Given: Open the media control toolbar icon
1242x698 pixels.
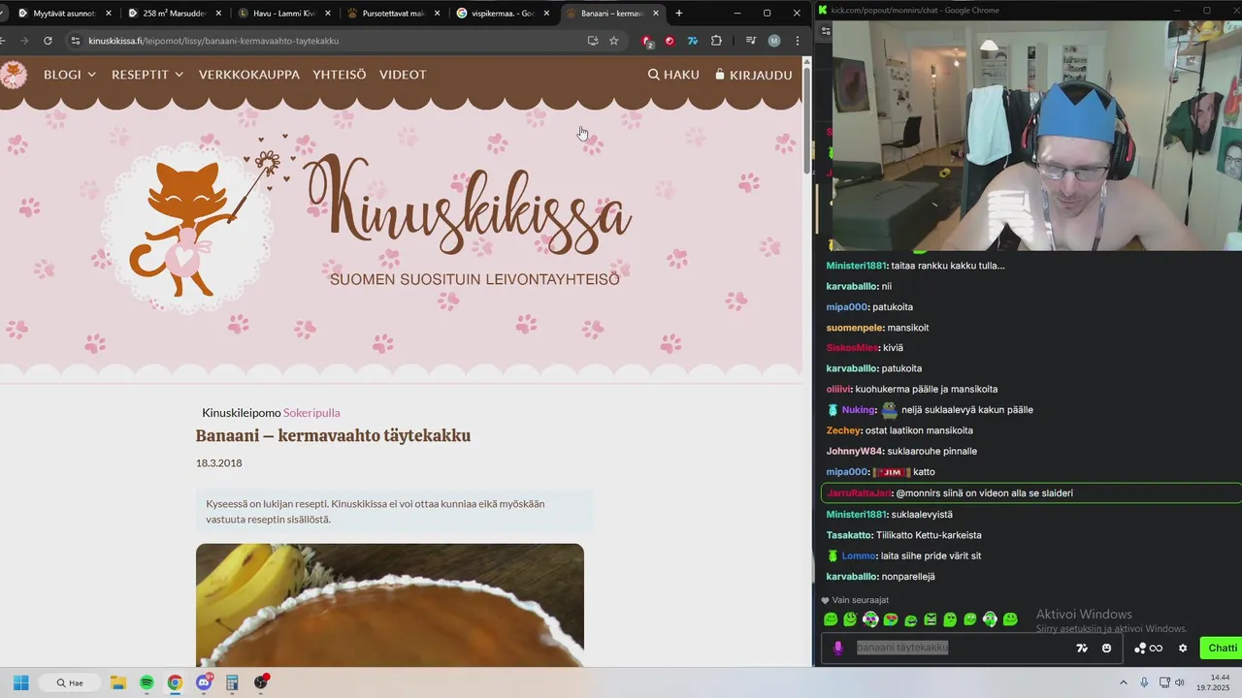Looking at the screenshot, I should point(750,41).
